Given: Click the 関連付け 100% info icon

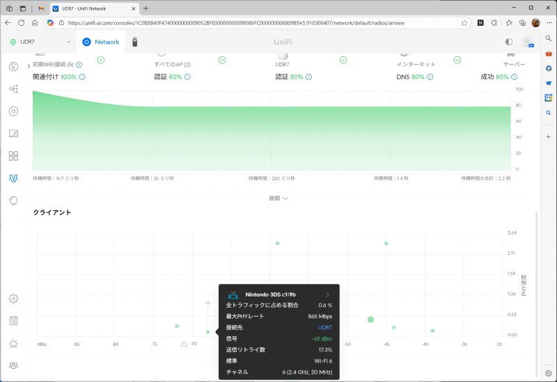Looking at the screenshot, I should point(82,77).
